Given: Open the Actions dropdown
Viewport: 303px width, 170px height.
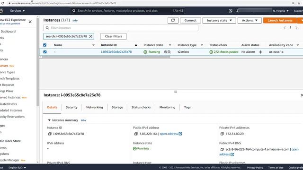Looking at the screenshot, I should [250, 20].
